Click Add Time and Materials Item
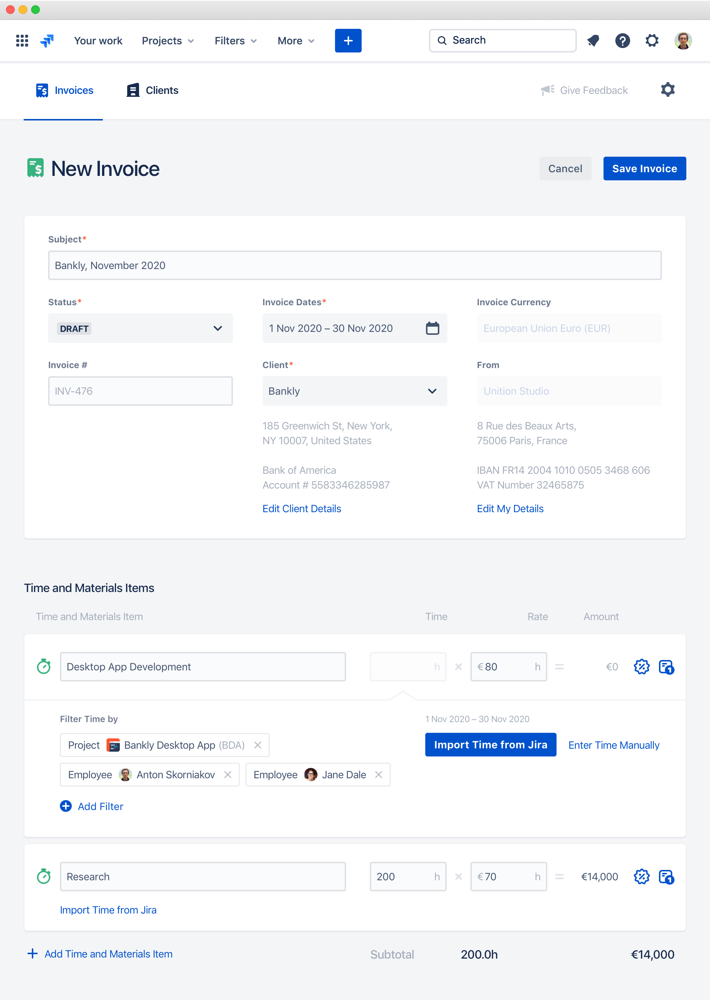The width and height of the screenshot is (710, 1000). tap(100, 954)
